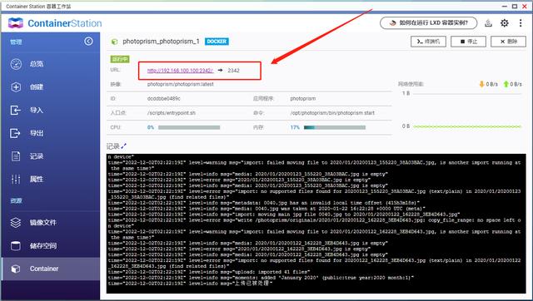Click the 储存空间 storage icon

coord(16,245)
